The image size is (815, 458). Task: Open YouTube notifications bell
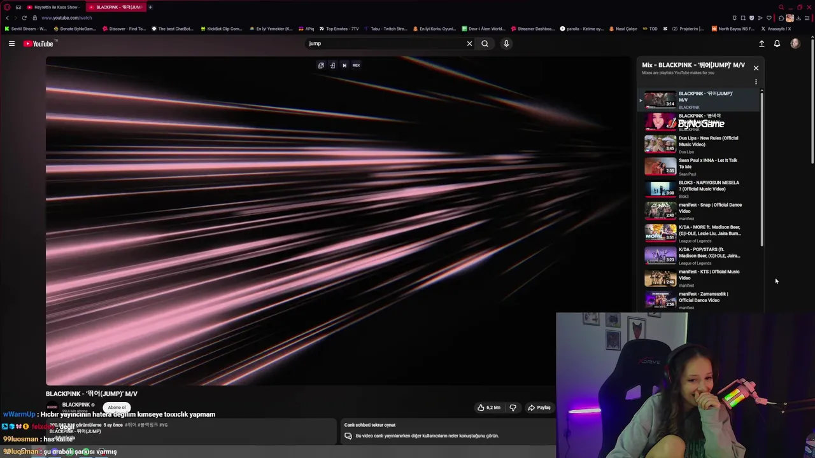tap(777, 43)
